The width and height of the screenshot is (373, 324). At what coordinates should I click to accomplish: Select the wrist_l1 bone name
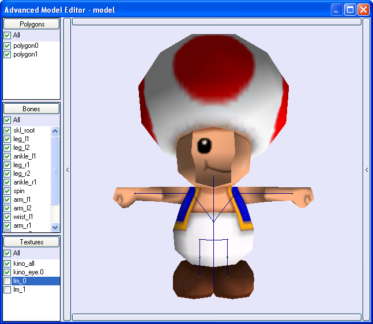23,217
